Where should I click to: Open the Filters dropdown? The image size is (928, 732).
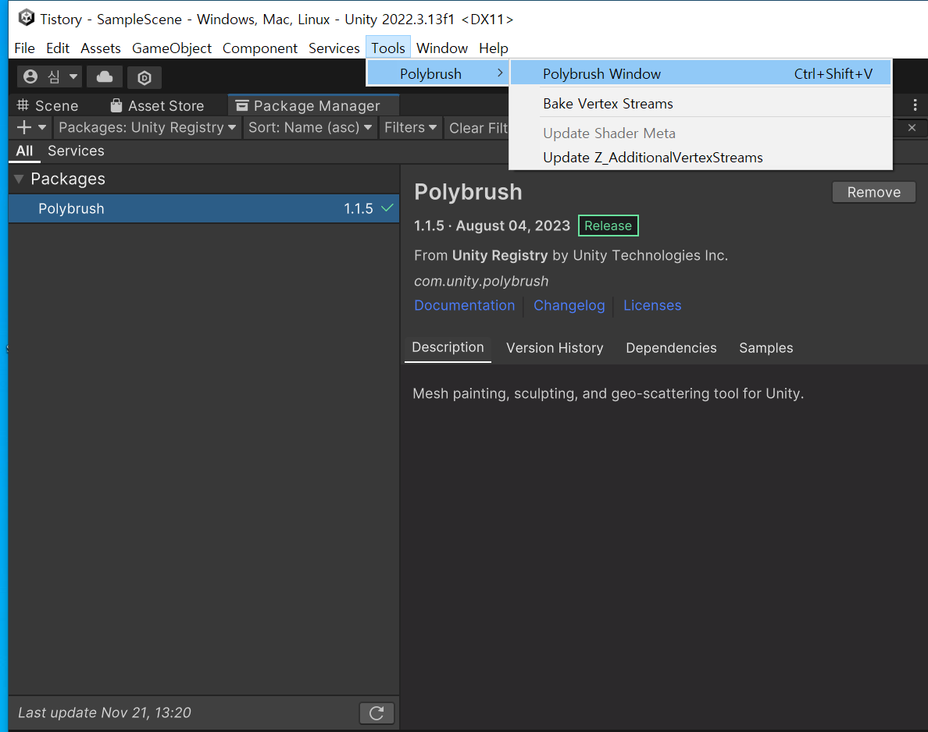point(410,127)
